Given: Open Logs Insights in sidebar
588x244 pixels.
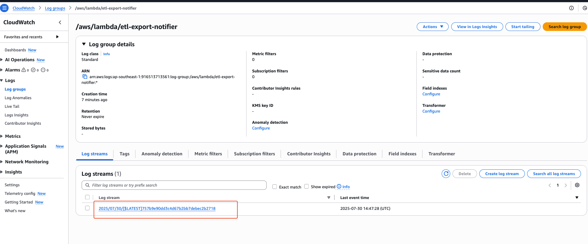Looking at the screenshot, I should pos(17,115).
